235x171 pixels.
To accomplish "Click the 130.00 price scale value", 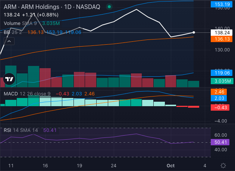I will tap(222, 50).
